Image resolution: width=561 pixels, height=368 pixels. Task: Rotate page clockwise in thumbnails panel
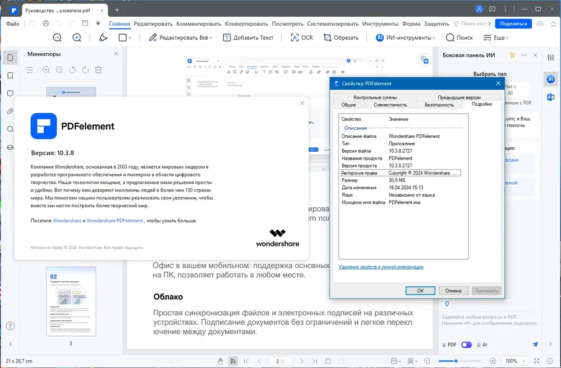click(x=85, y=70)
